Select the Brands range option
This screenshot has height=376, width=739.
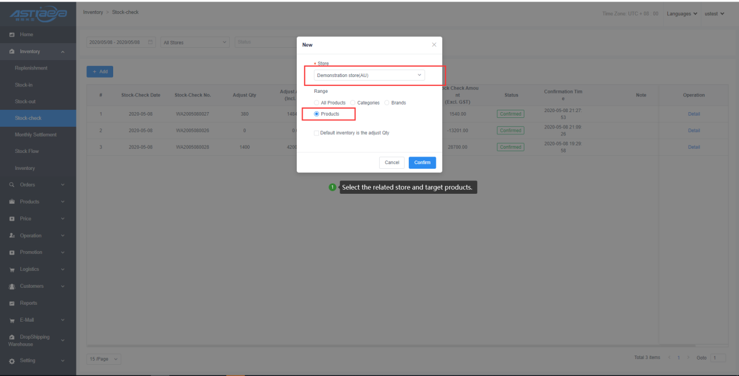point(387,103)
